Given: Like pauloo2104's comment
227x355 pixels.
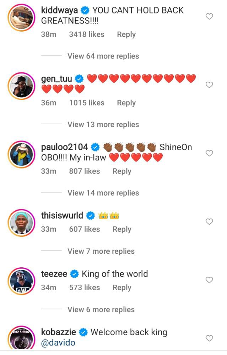Looking at the screenshot, I should click(210, 153).
